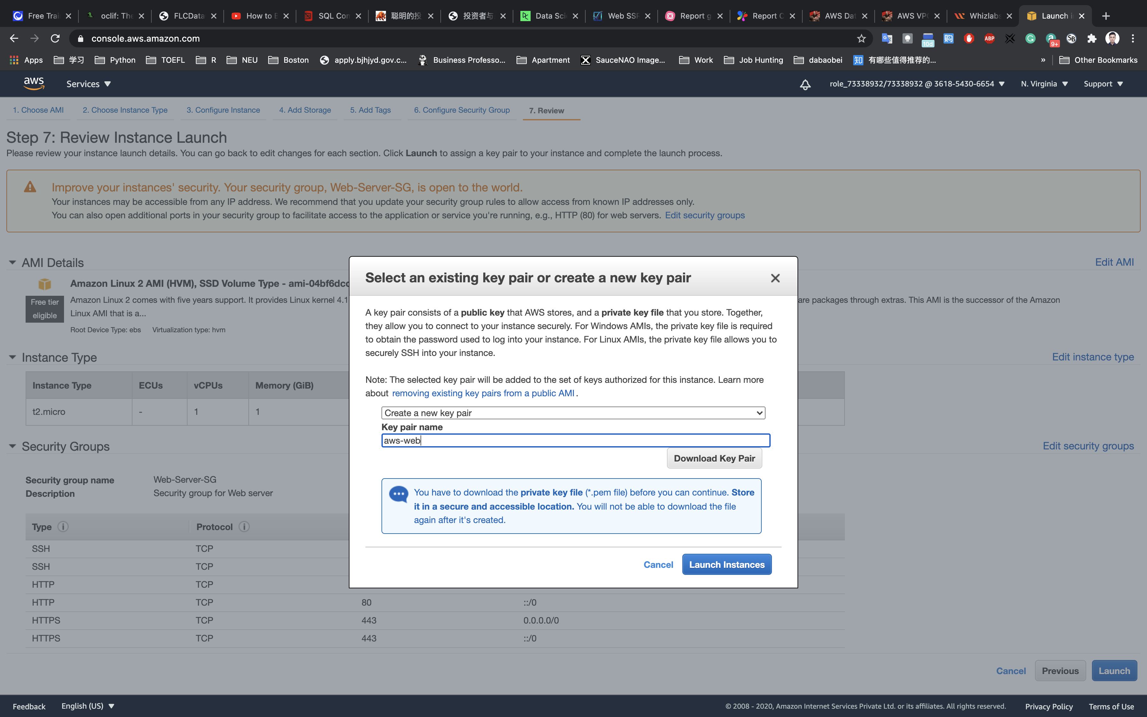Open Chrome extensions puzzle icon
This screenshot has width=1147, height=717.
(x=1092, y=38)
